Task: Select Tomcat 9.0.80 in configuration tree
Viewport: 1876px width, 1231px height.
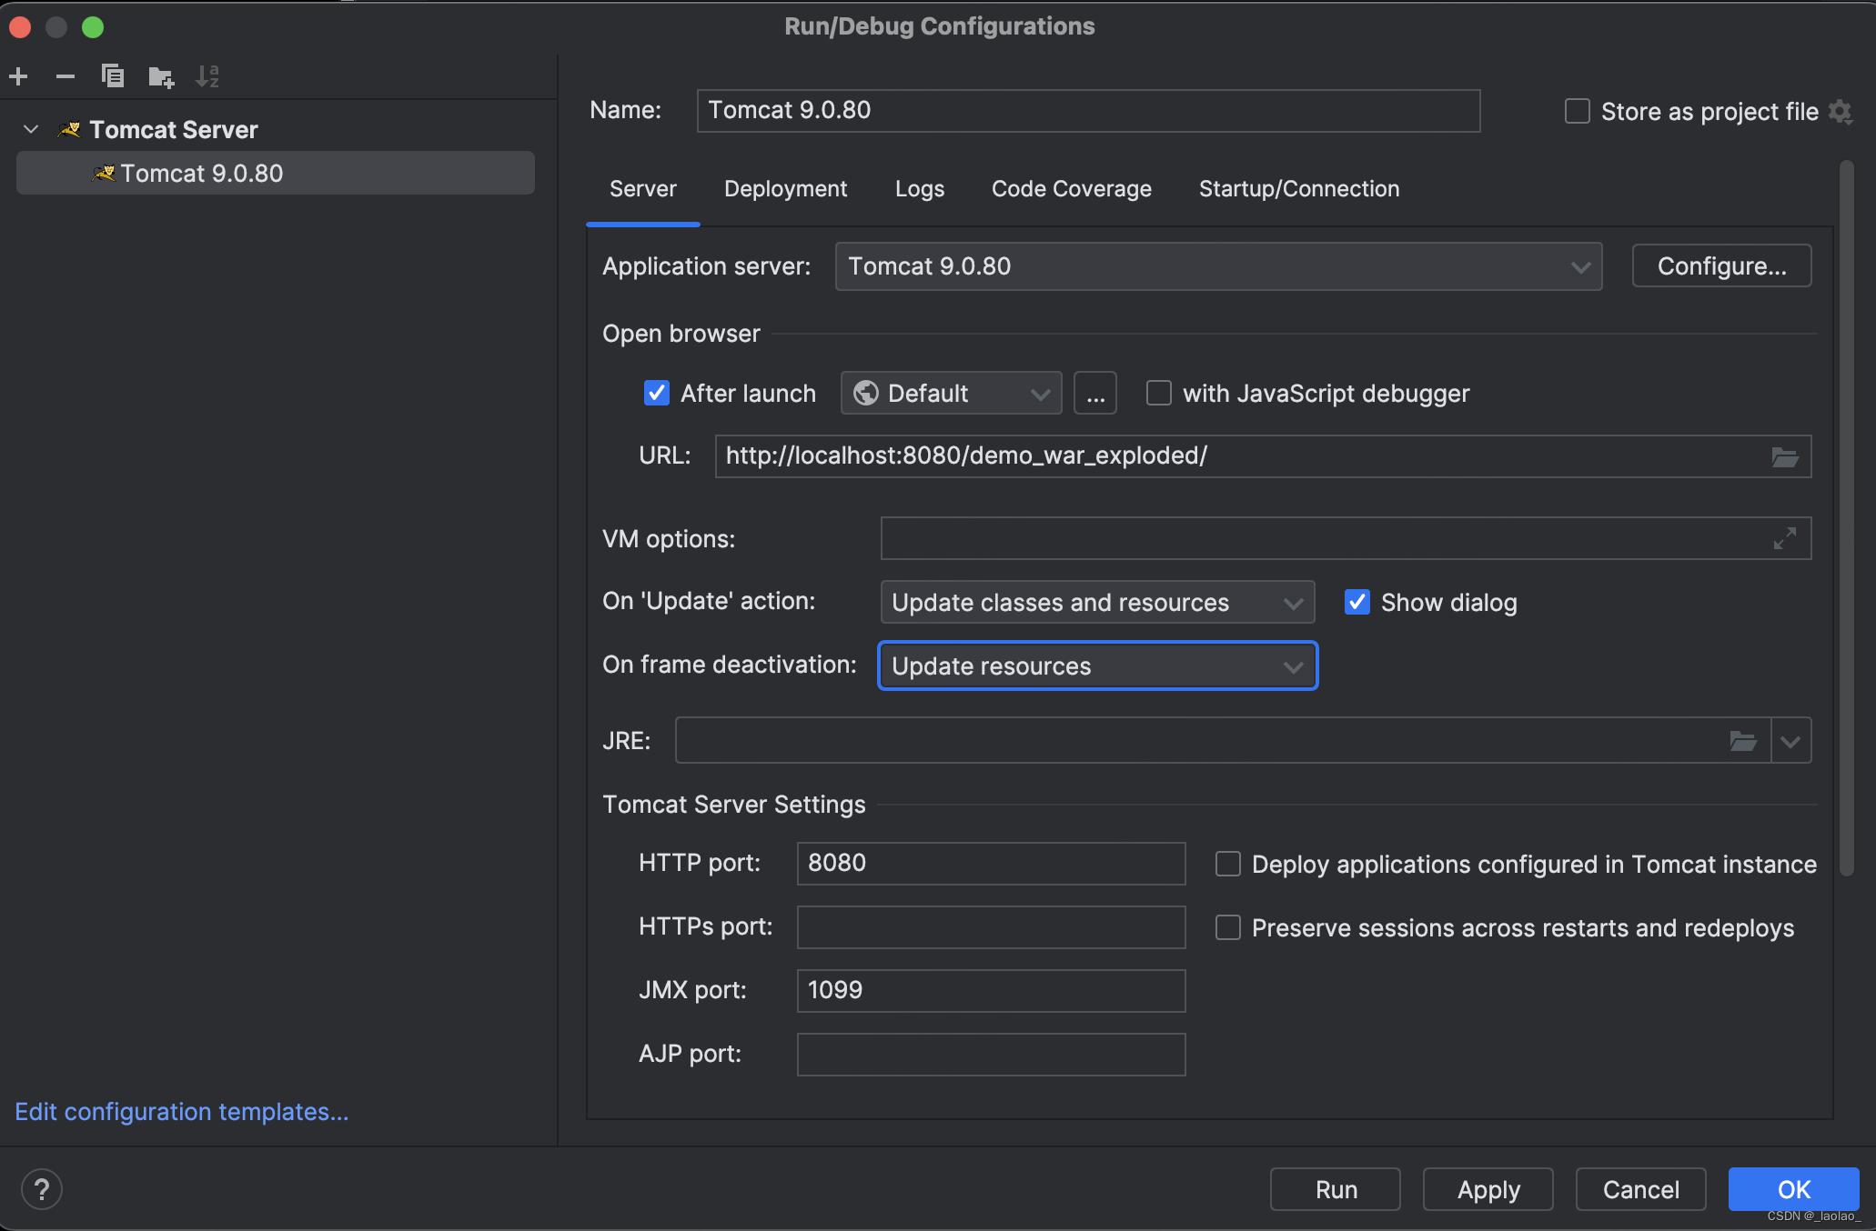Action: [x=276, y=173]
